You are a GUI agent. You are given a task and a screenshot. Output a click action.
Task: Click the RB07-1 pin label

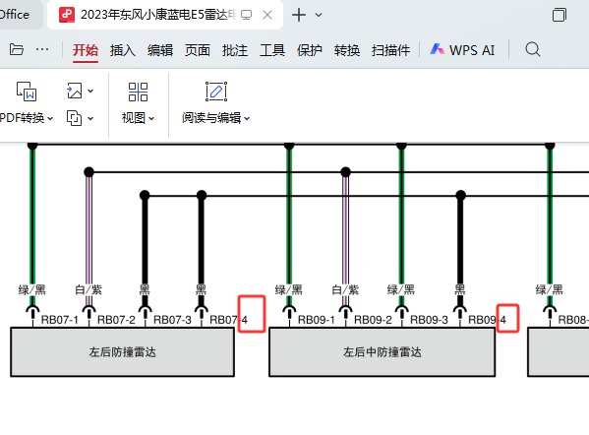point(59,320)
